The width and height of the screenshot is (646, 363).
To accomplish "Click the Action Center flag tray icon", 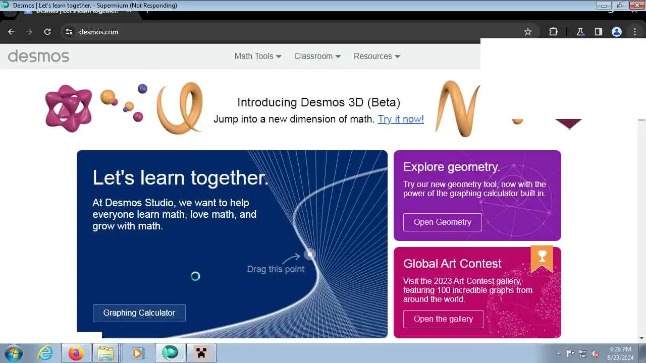I will (x=571, y=353).
